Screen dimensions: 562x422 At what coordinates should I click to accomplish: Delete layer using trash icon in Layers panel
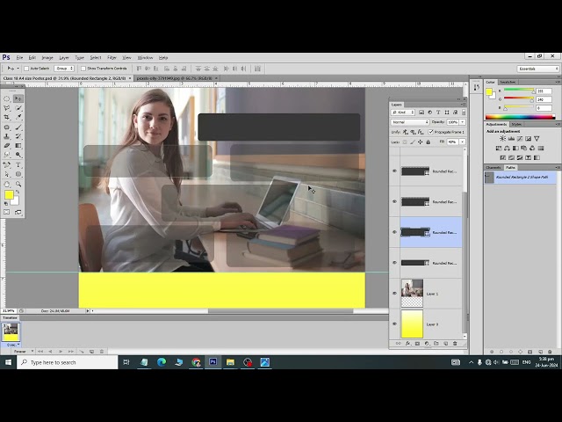click(455, 344)
